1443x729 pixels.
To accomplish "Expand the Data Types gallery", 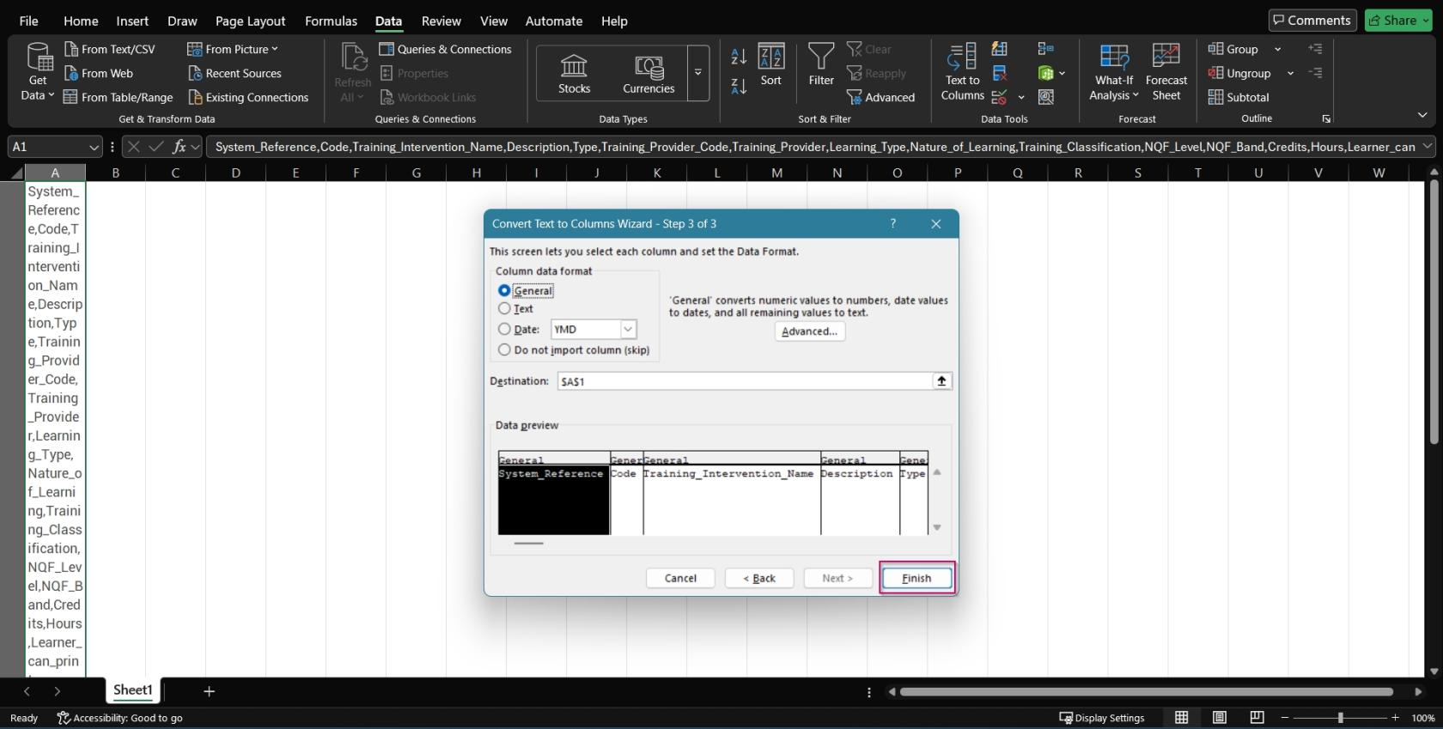I will click(698, 73).
